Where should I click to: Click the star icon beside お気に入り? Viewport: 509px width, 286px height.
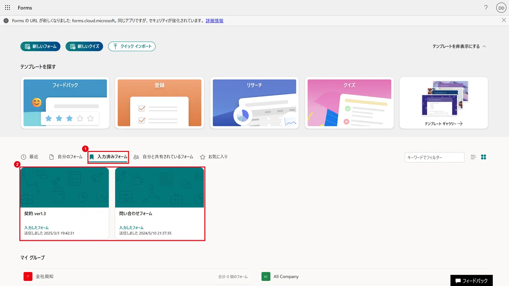(203, 157)
